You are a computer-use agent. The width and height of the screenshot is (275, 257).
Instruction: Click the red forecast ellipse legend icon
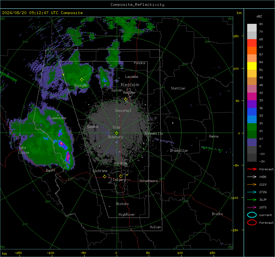(252, 222)
